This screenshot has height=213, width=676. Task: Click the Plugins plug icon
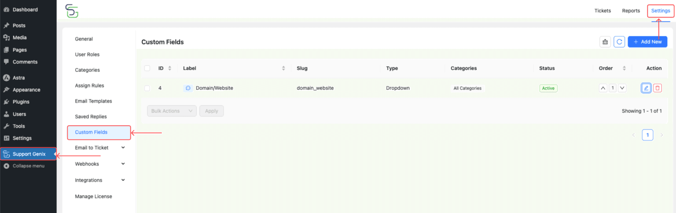[x=7, y=102]
